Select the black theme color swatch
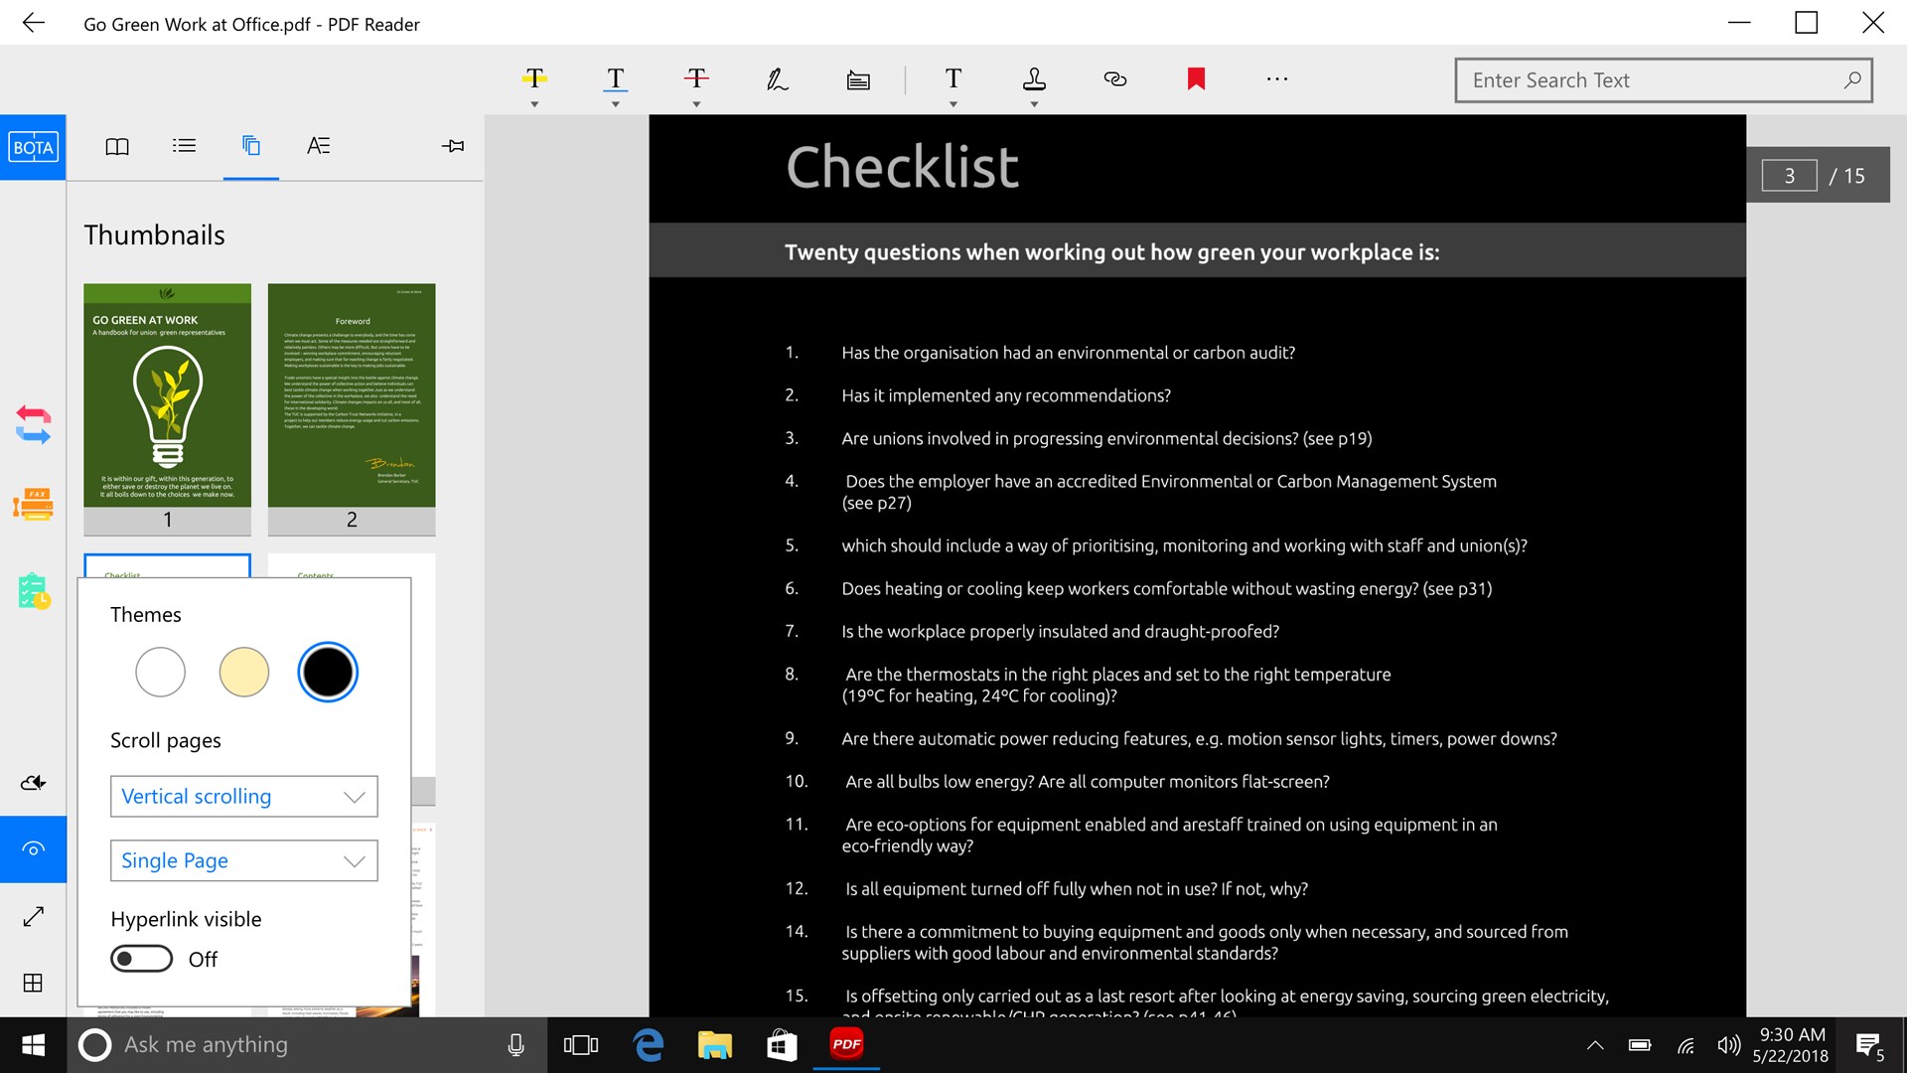The image size is (1907, 1073). click(328, 672)
